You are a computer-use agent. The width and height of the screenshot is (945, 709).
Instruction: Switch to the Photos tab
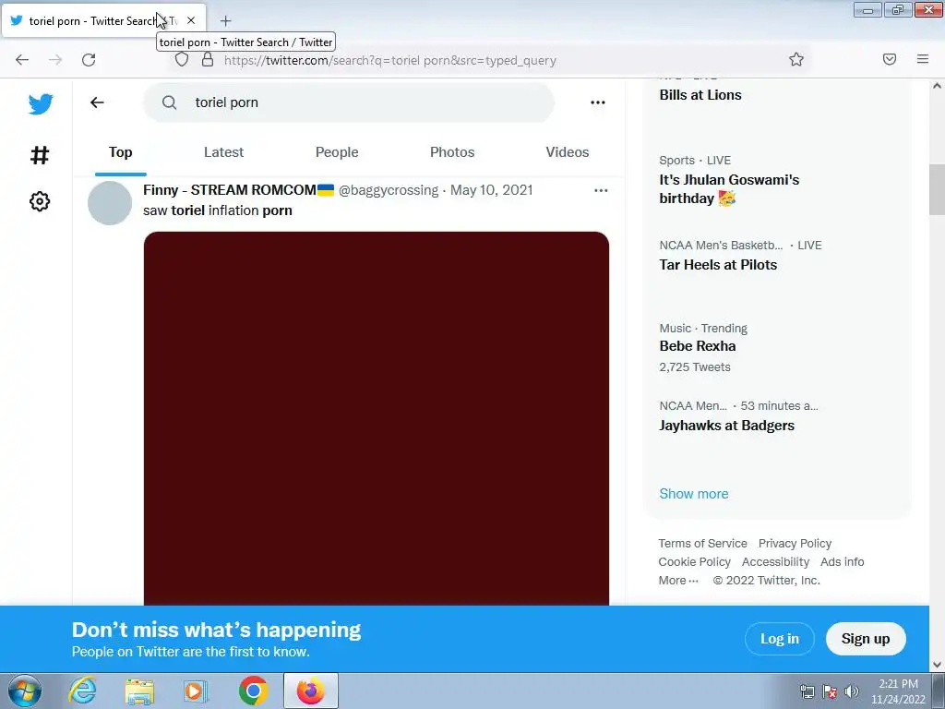click(x=452, y=152)
